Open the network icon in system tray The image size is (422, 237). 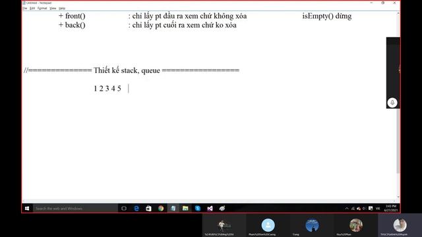tap(353, 209)
